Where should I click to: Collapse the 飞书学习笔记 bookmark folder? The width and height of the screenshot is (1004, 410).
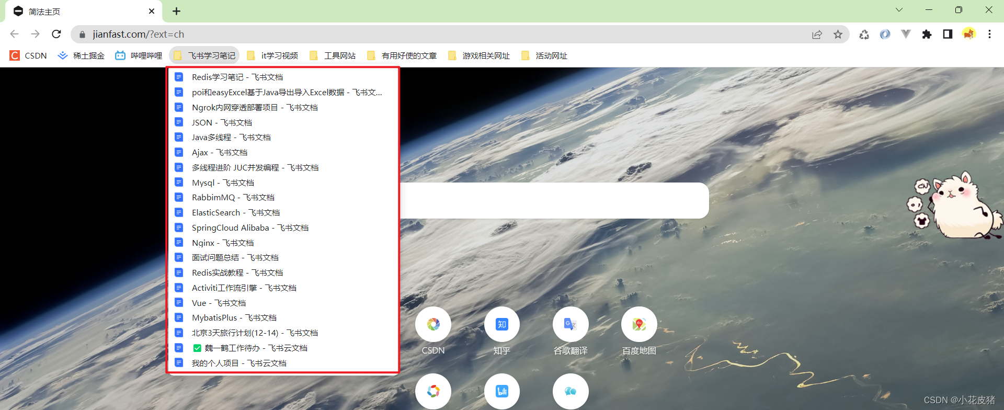click(x=204, y=55)
